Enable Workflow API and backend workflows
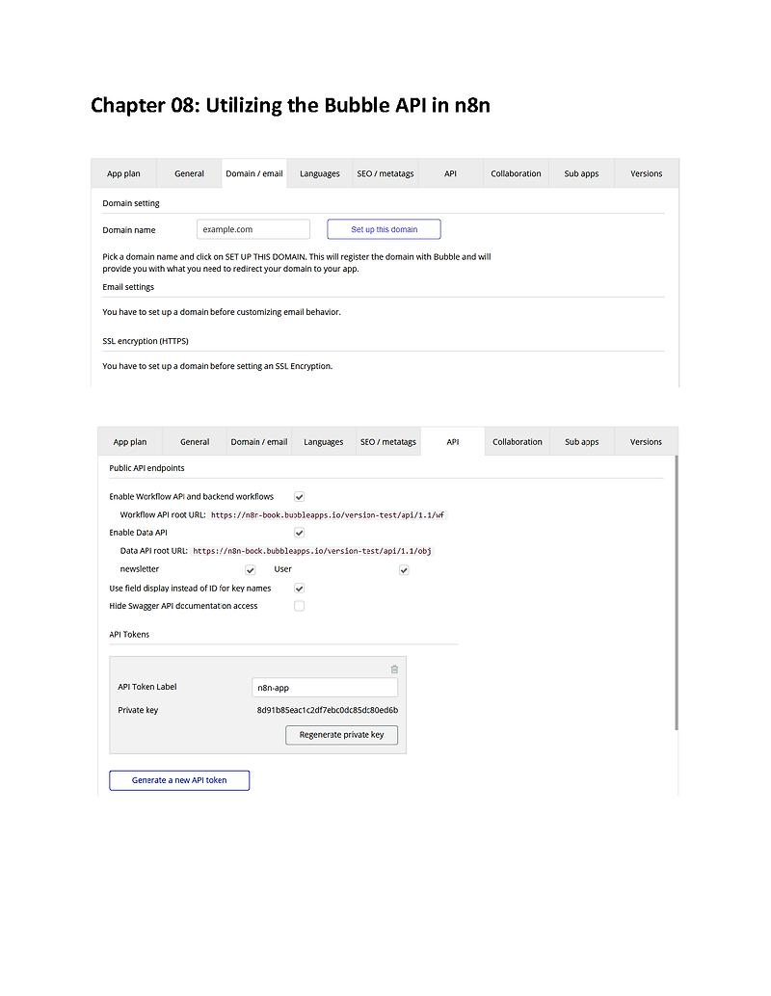This screenshot has width=771, height=996. [x=299, y=496]
